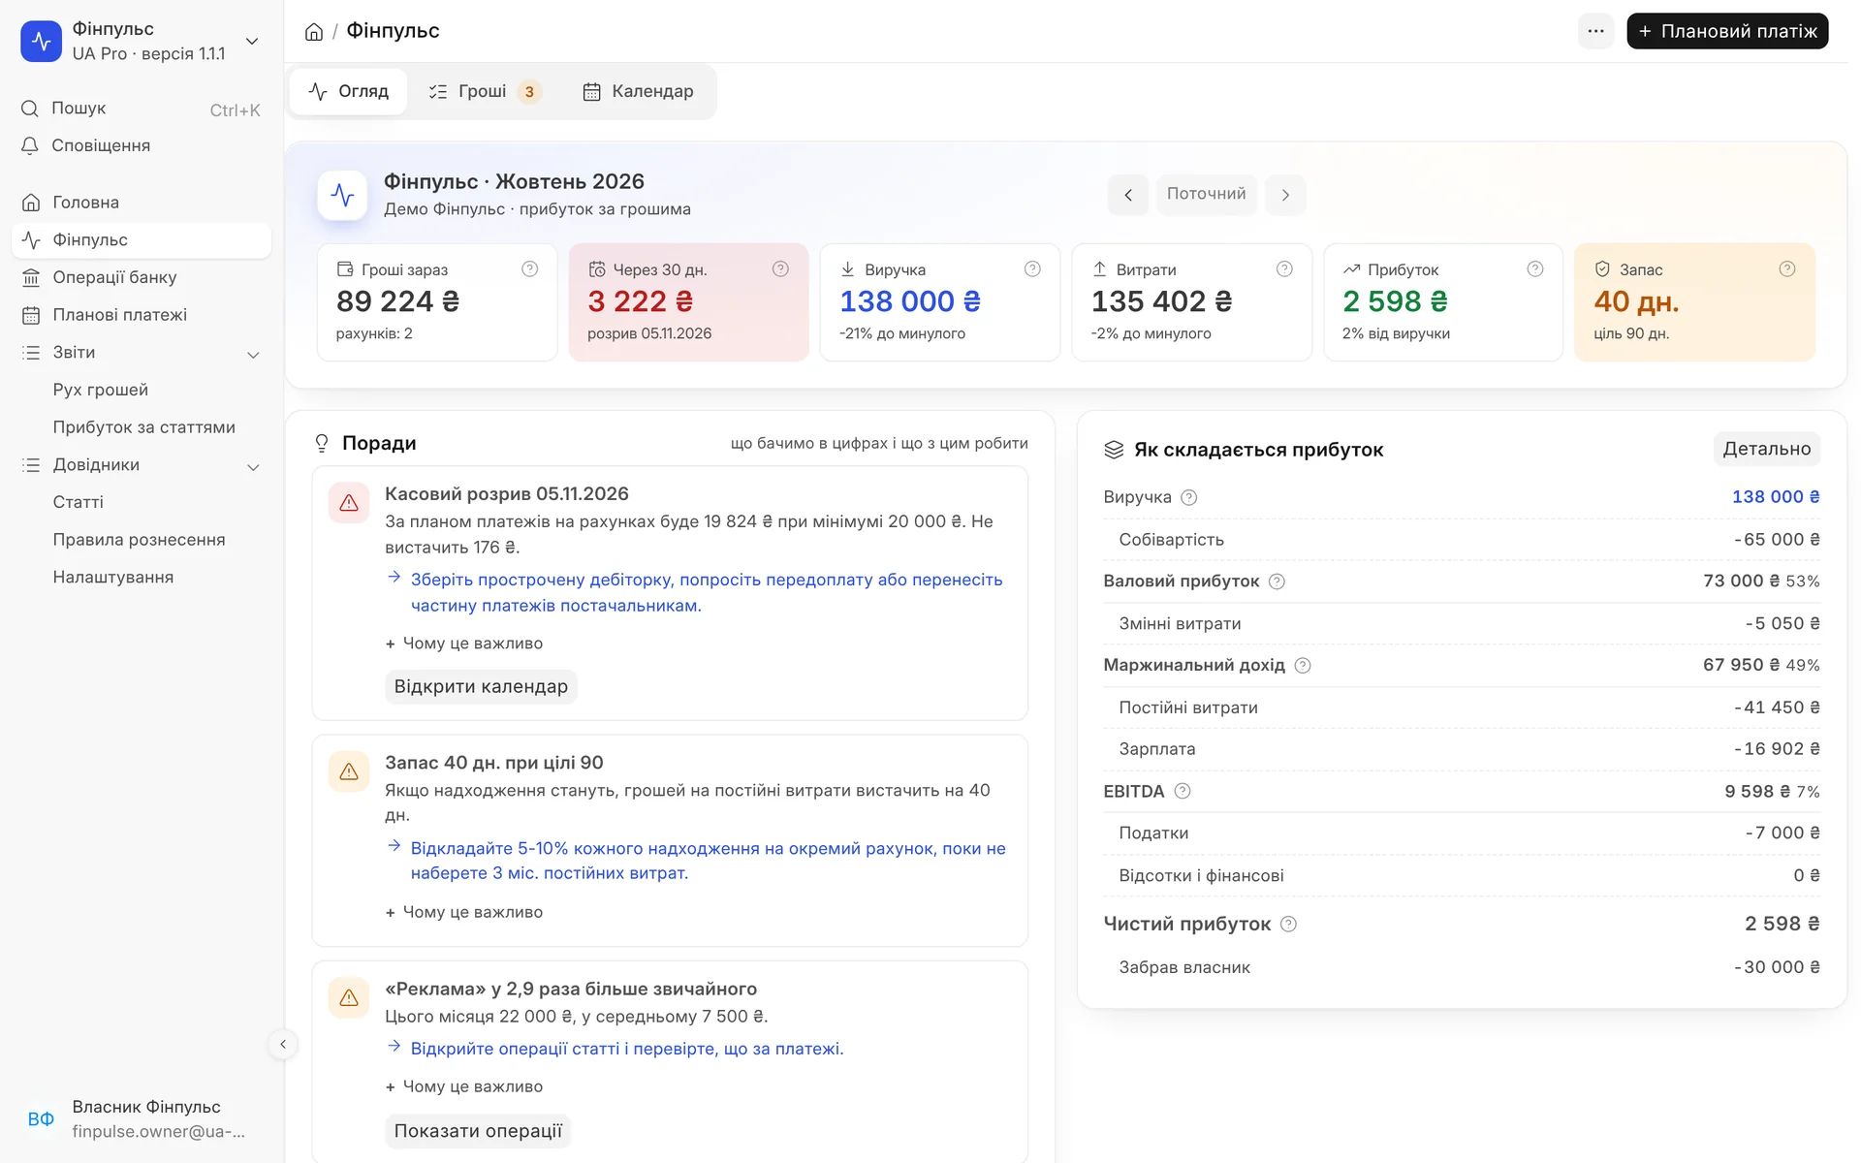Image resolution: width=1861 pixels, height=1163 pixels.
Task: Click the home breadcrumb icon
Action: 313,32
